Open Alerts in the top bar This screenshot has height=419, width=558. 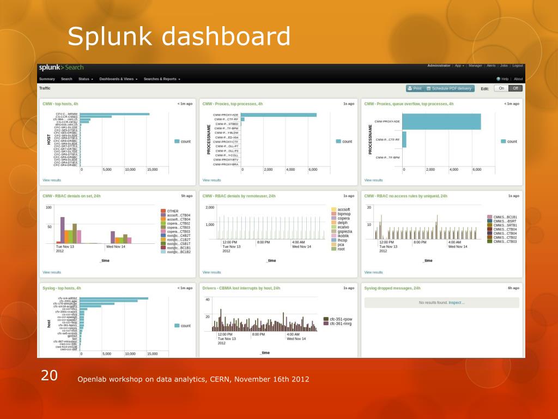pos(491,65)
